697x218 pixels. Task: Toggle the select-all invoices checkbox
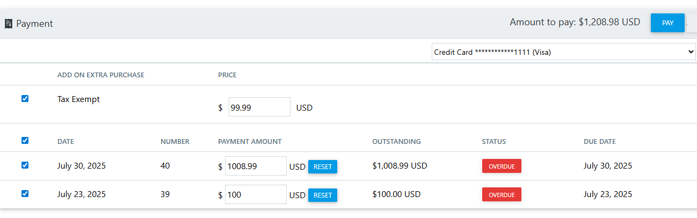(x=25, y=141)
